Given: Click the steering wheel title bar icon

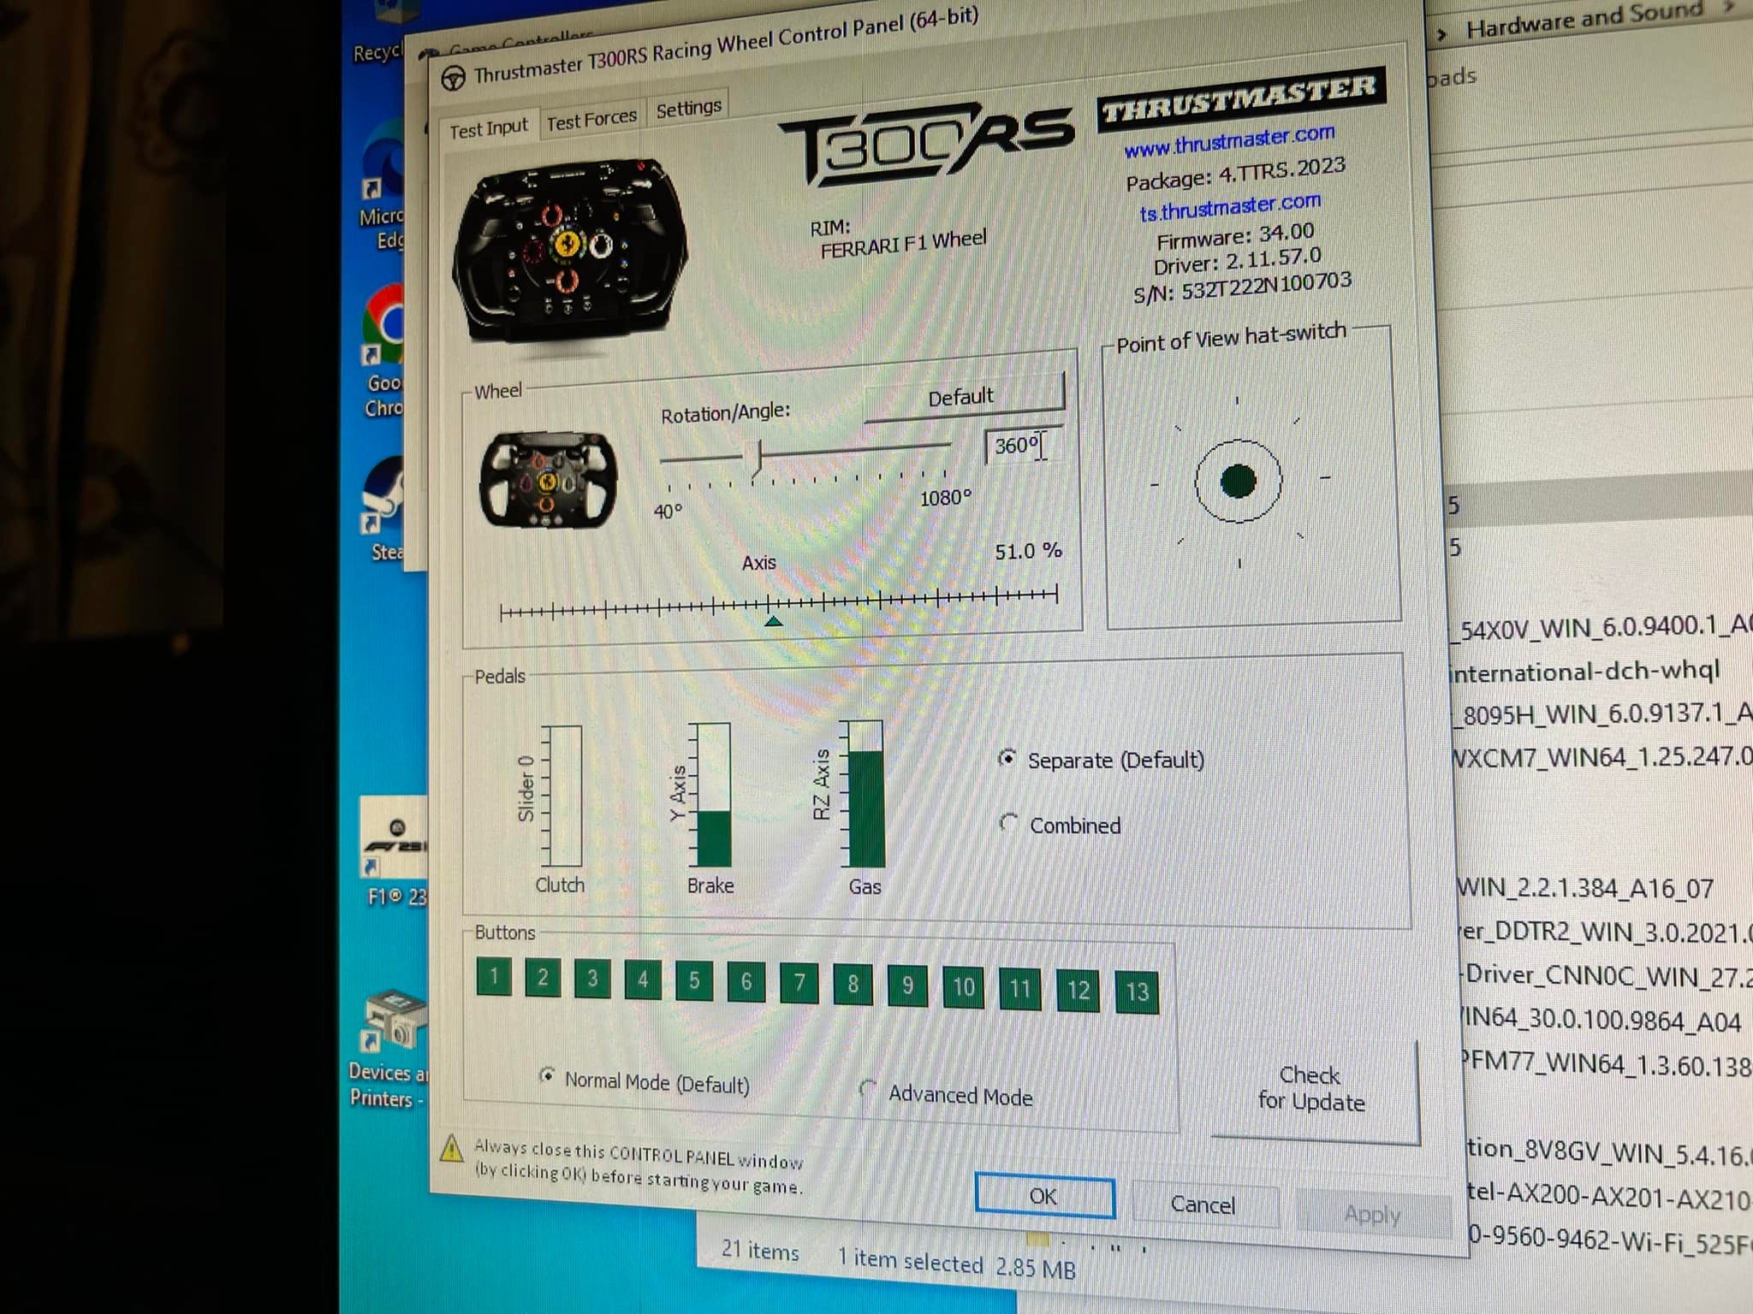Looking at the screenshot, I should [453, 79].
